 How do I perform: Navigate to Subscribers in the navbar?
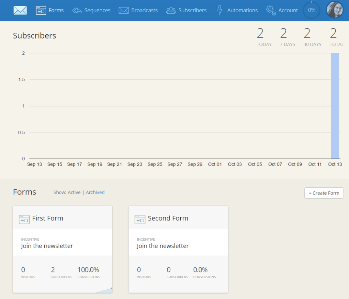click(x=193, y=10)
